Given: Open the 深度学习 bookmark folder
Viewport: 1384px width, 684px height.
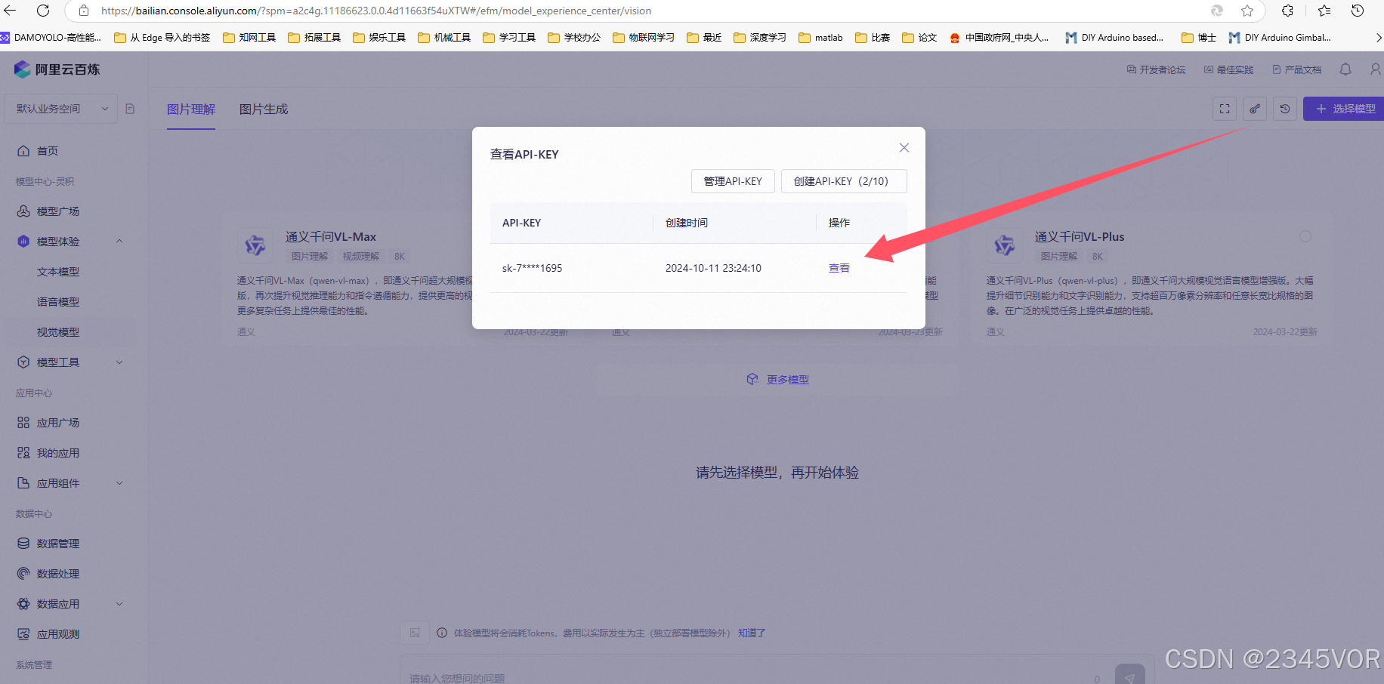Looking at the screenshot, I should click(760, 38).
